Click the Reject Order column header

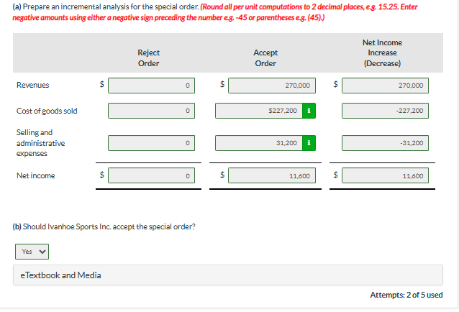[149, 58]
